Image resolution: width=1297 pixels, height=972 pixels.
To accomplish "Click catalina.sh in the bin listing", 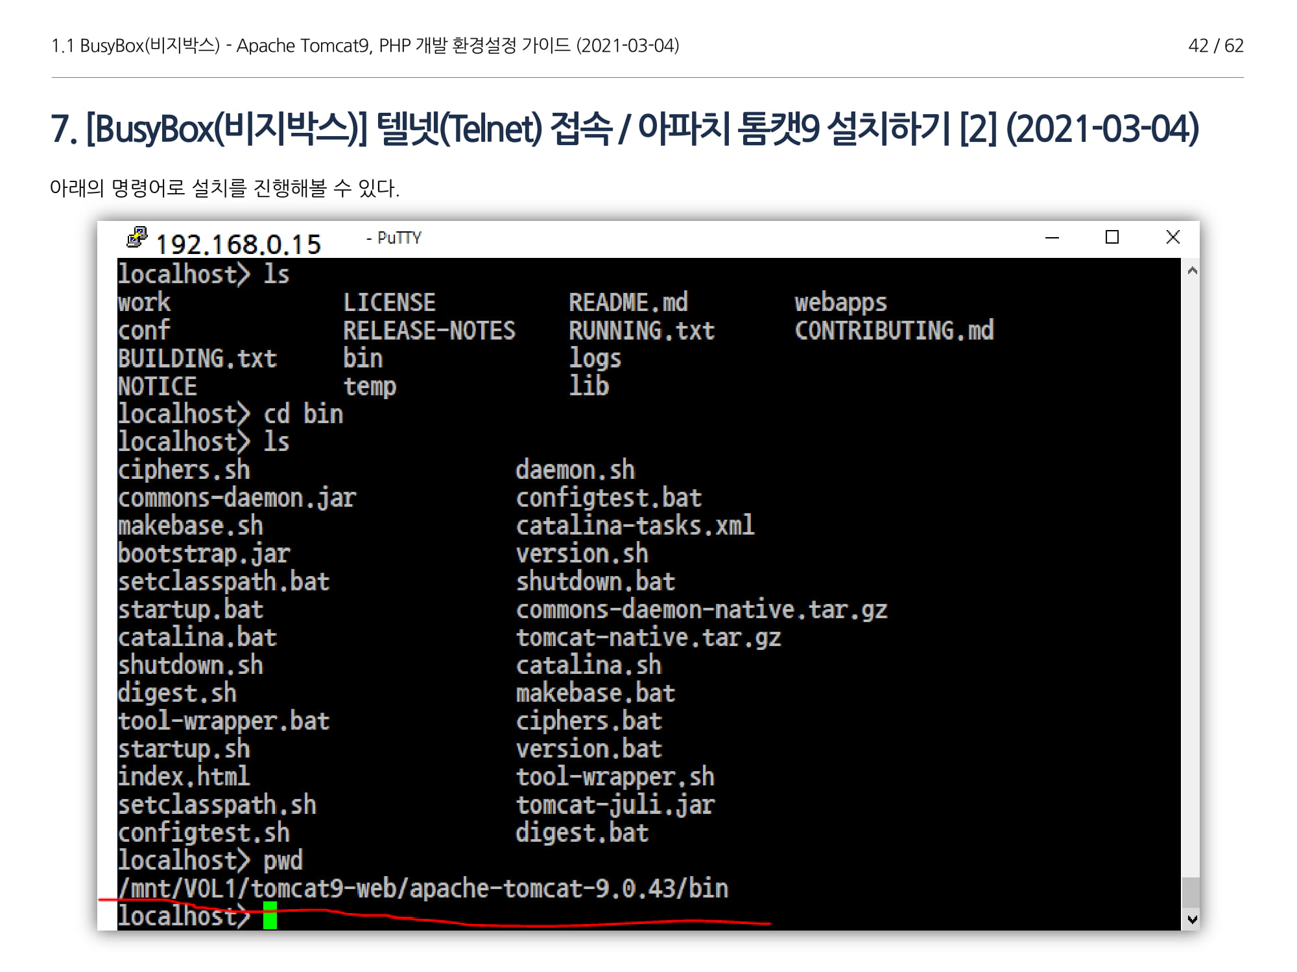I will (588, 665).
